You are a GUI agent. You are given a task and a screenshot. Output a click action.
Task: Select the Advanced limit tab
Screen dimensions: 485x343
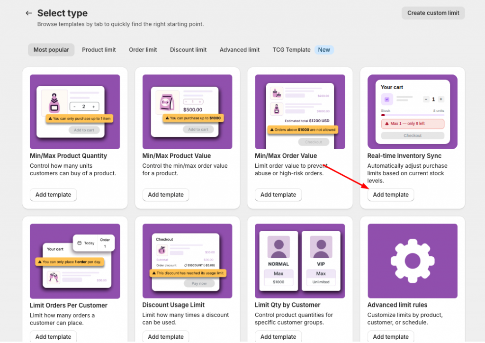(240, 50)
